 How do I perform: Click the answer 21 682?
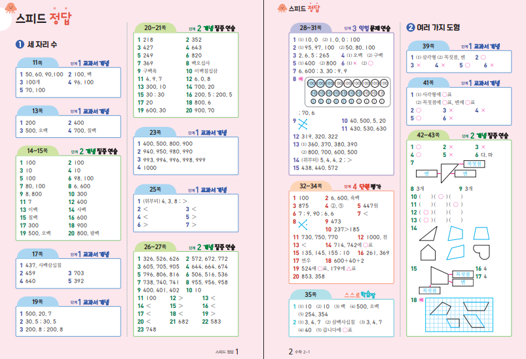[x=179, y=322]
